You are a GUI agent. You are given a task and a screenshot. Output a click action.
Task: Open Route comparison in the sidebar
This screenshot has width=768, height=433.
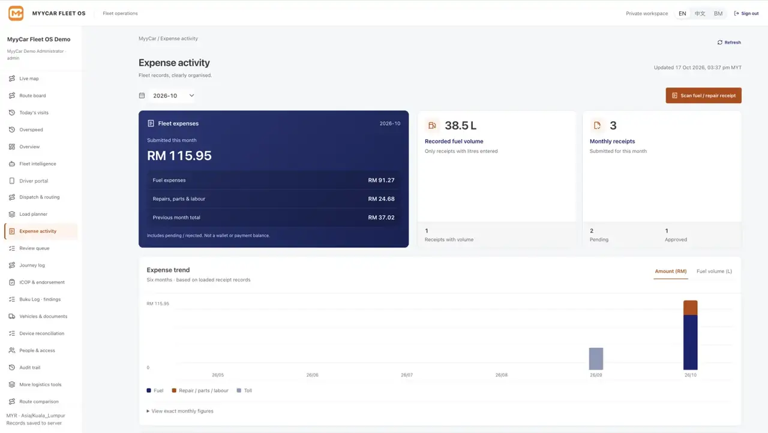[41, 402]
